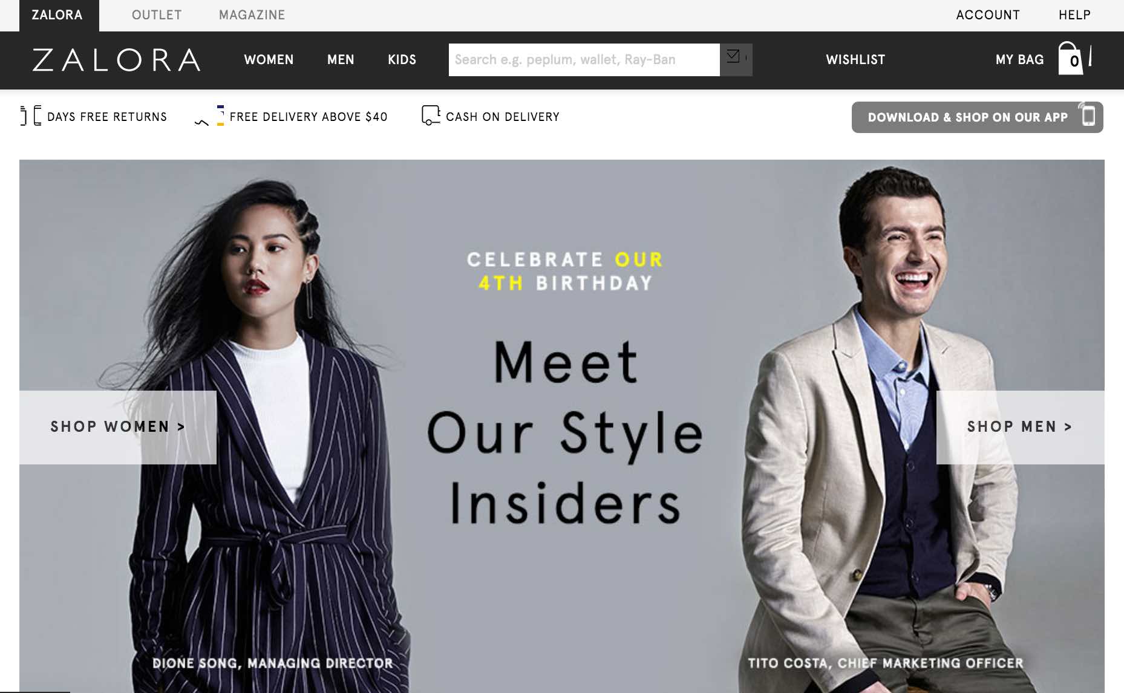Go to WISHLIST
Viewport: 1124px width, 693px height.
tap(855, 59)
